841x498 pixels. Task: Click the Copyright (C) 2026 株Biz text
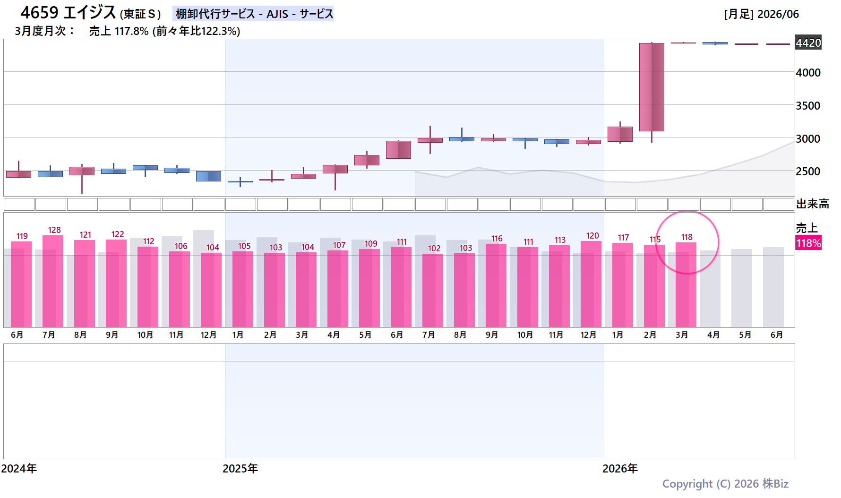point(725,484)
